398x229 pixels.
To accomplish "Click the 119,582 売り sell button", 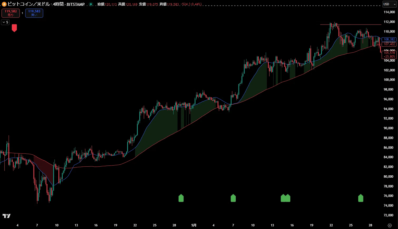I will (11, 13).
